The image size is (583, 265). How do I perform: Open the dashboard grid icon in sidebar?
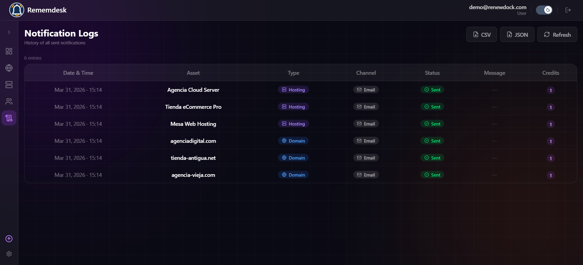(9, 51)
